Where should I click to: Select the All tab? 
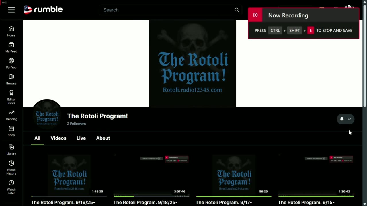(x=37, y=138)
